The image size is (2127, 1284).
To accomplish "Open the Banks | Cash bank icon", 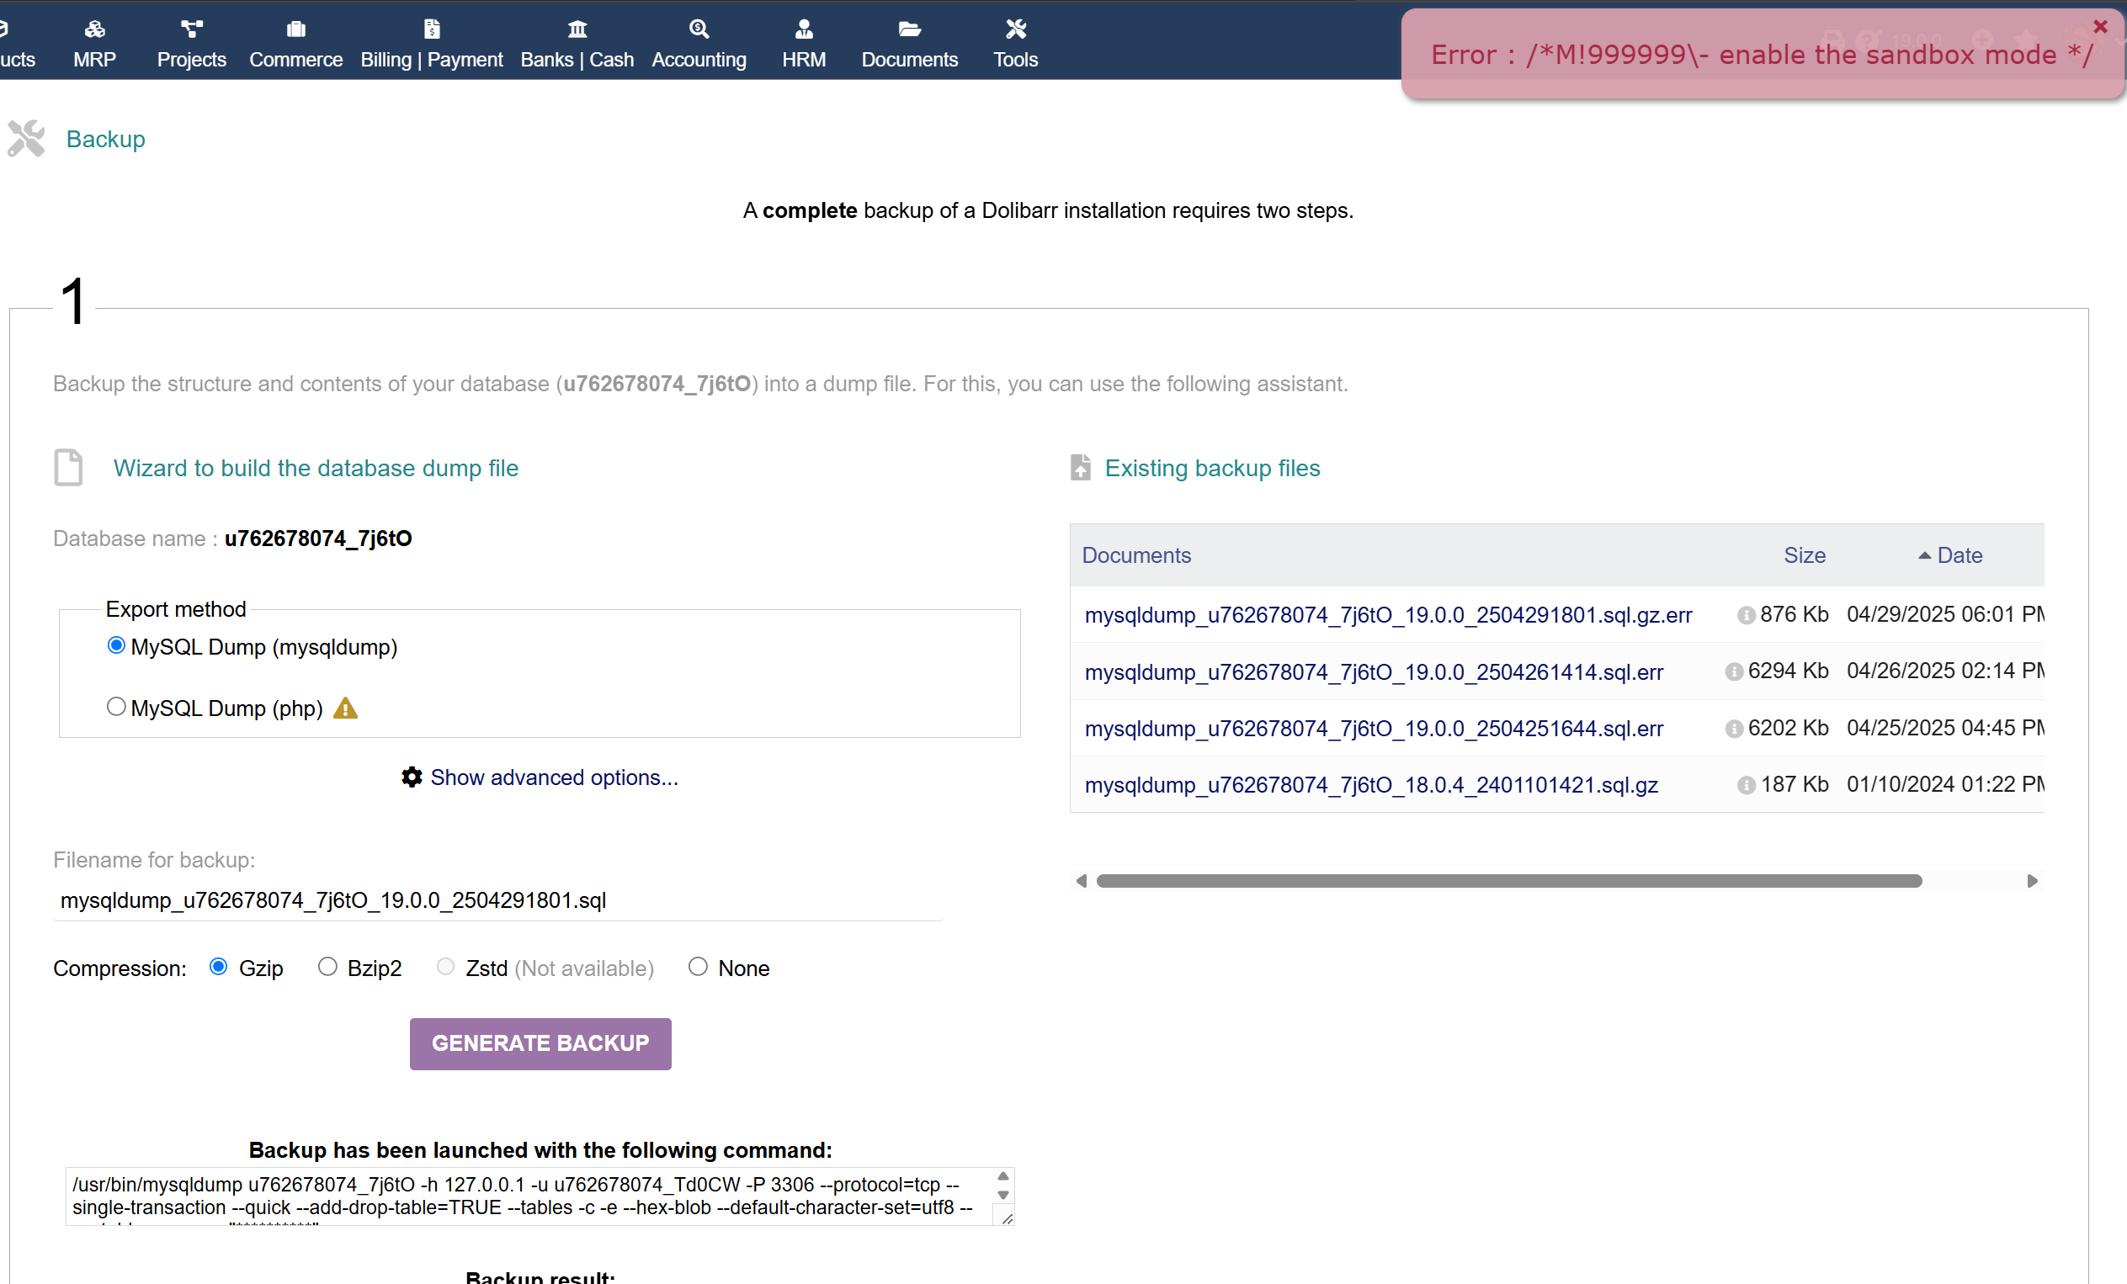I will (x=577, y=29).
